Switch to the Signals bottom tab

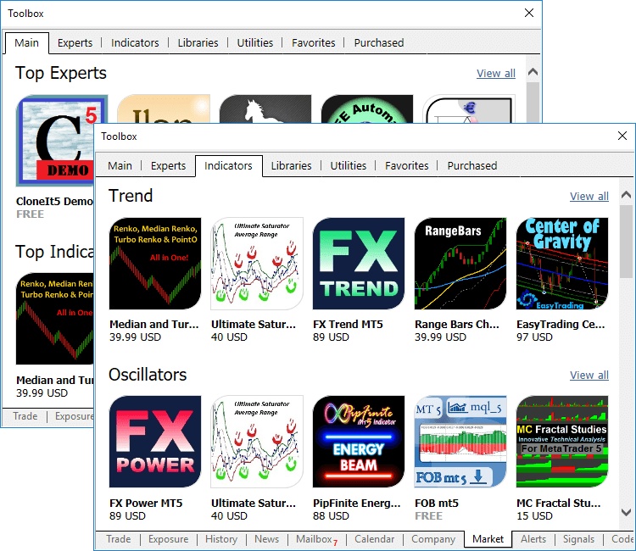(578, 539)
